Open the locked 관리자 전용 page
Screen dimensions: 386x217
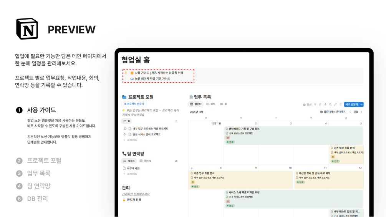point(134,200)
